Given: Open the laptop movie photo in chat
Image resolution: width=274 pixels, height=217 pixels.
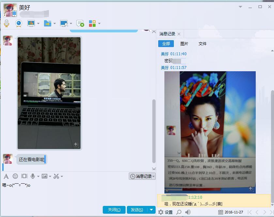Looking at the screenshot, I should tap(49, 93).
